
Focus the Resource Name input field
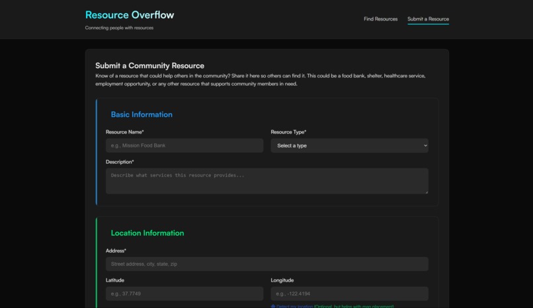point(184,145)
